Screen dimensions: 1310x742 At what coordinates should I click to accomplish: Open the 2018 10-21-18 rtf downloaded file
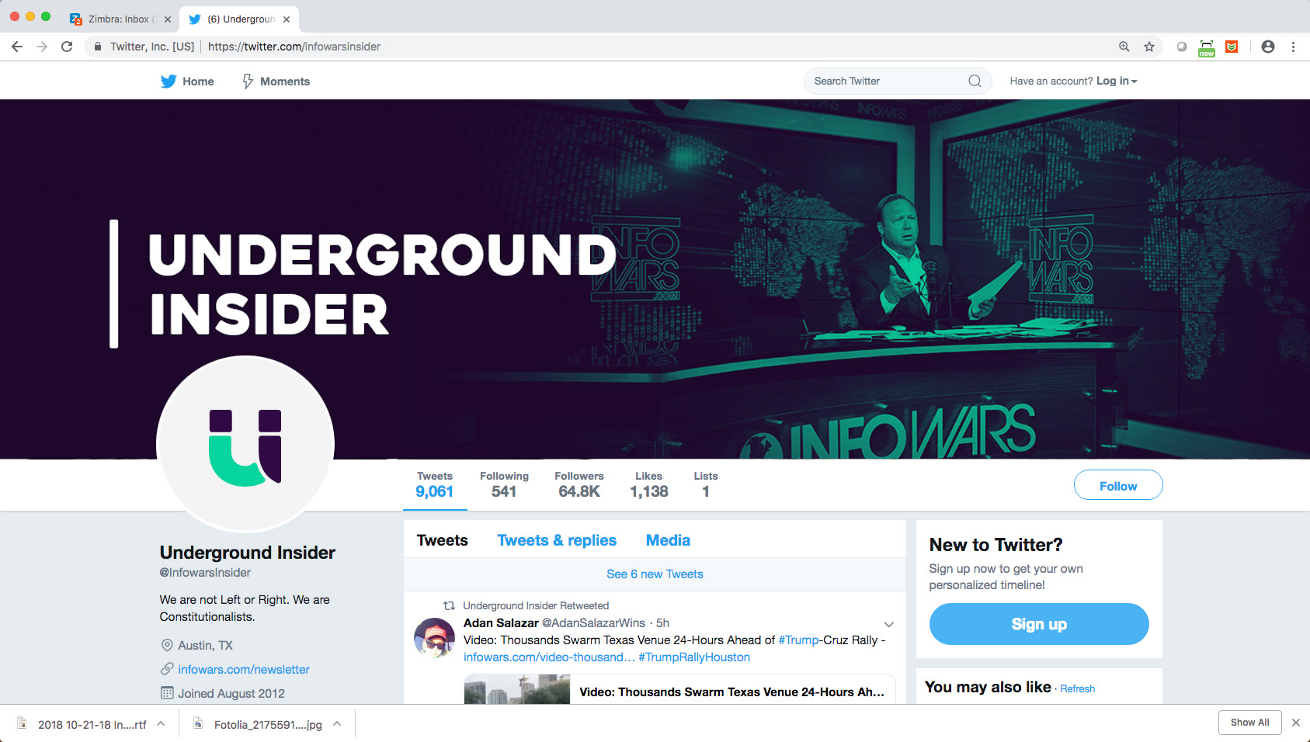tap(92, 724)
